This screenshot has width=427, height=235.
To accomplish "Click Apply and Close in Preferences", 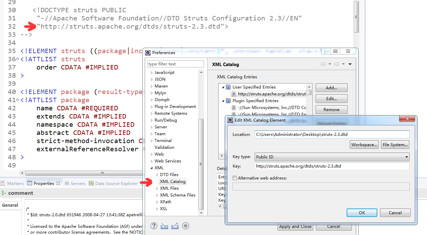I will coord(295,226).
